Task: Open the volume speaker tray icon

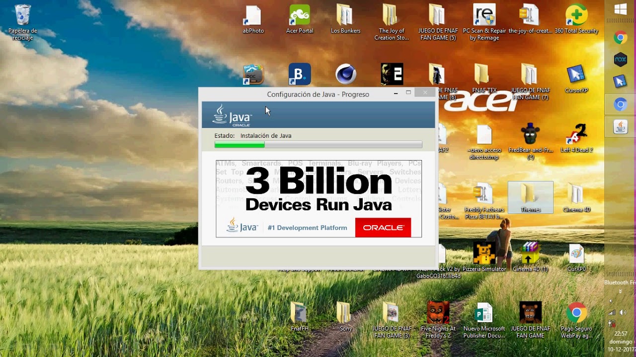Action: click(x=623, y=312)
